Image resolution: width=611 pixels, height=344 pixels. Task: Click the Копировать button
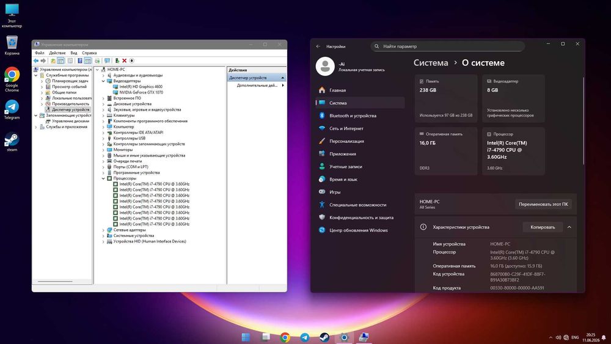(543, 227)
